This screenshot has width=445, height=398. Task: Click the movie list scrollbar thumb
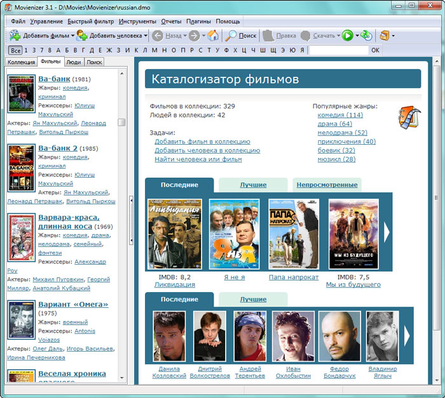click(x=121, y=122)
